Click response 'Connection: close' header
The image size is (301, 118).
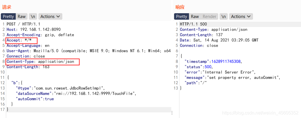tap(199, 46)
